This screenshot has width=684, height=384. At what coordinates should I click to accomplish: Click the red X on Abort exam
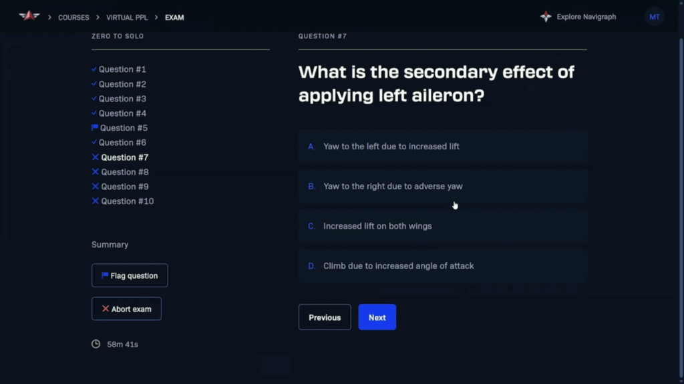105,309
